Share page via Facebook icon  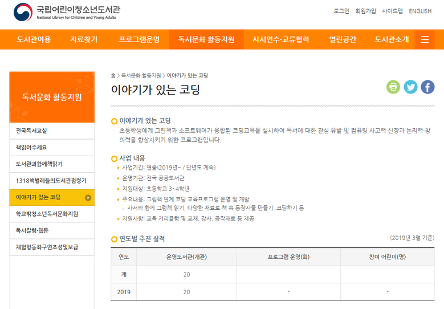tap(427, 87)
